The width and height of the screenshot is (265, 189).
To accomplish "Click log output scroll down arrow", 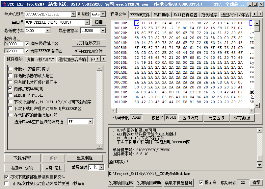I will [260, 165].
